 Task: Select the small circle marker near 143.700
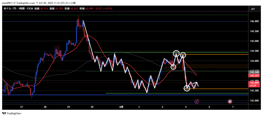tap(173, 67)
